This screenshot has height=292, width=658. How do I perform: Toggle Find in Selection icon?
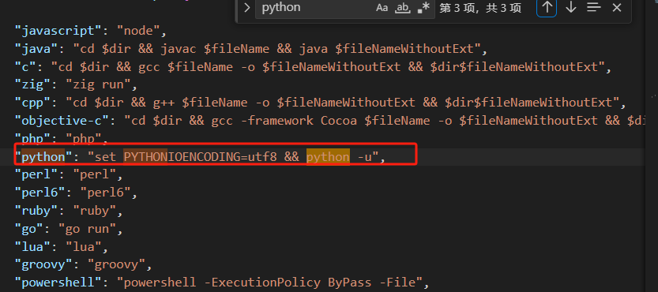coord(594,8)
